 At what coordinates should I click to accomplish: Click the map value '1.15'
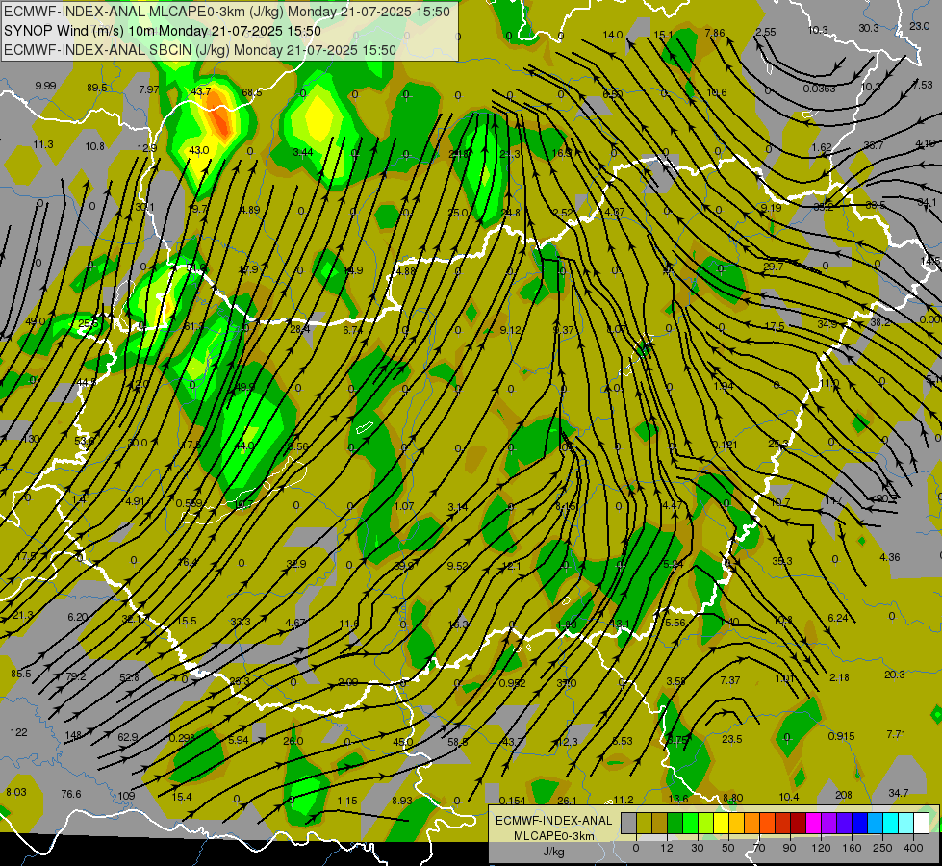(347, 801)
